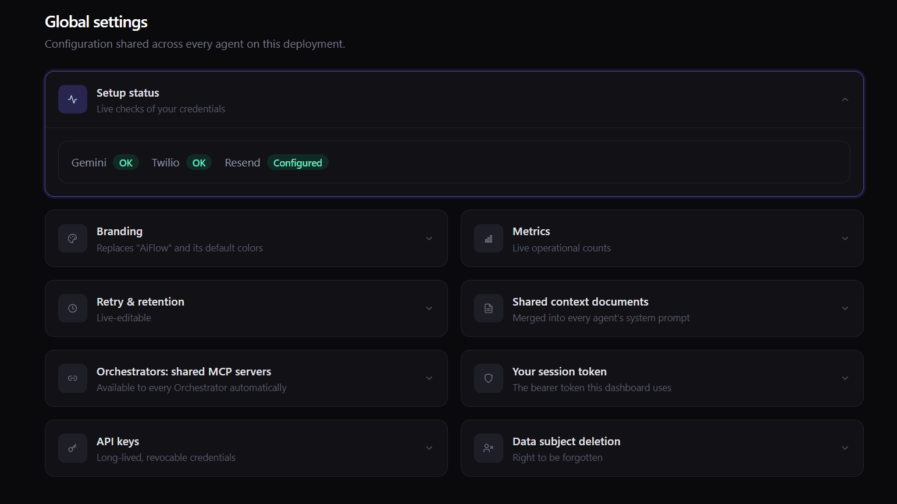Click "The bearer token this dashboard uses" text
897x504 pixels.
pos(592,388)
